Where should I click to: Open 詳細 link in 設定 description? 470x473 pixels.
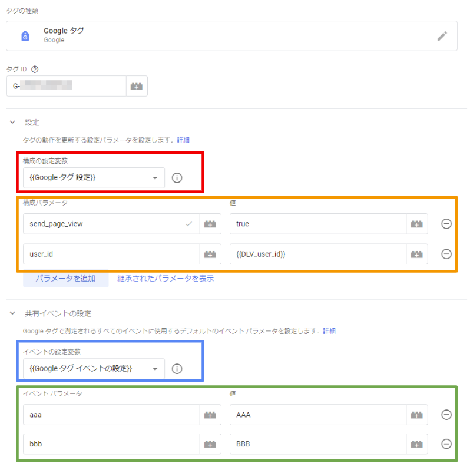pyautogui.click(x=183, y=140)
